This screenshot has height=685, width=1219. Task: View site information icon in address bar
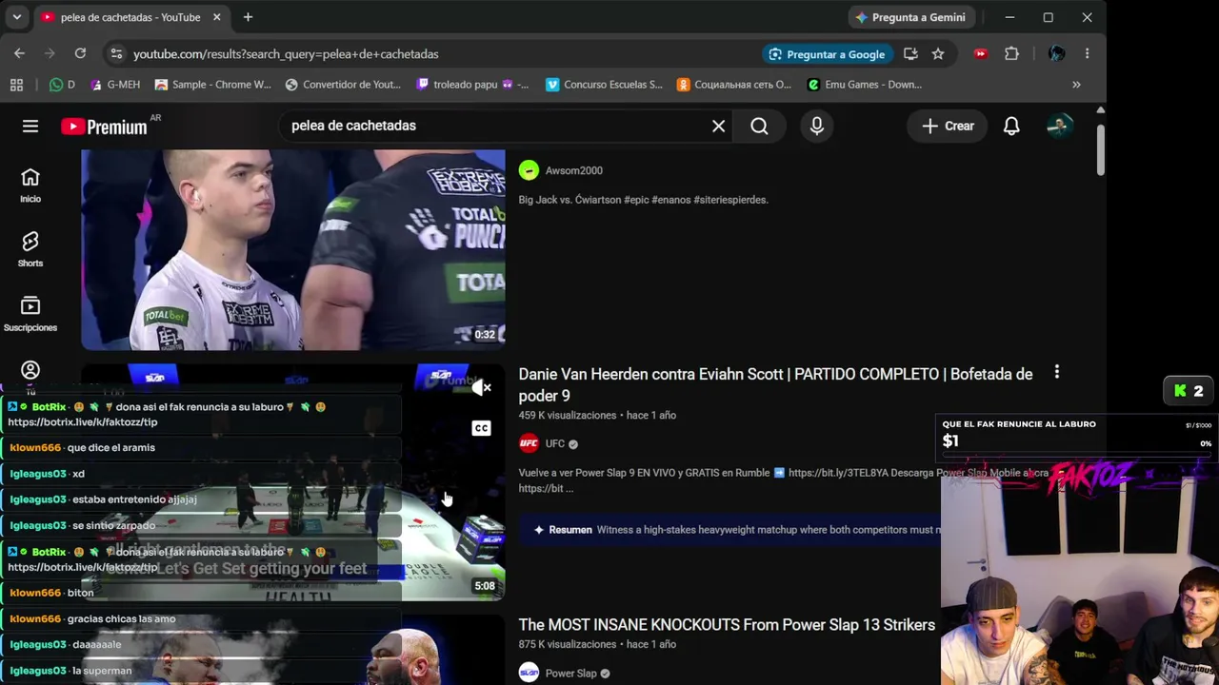[x=116, y=54]
